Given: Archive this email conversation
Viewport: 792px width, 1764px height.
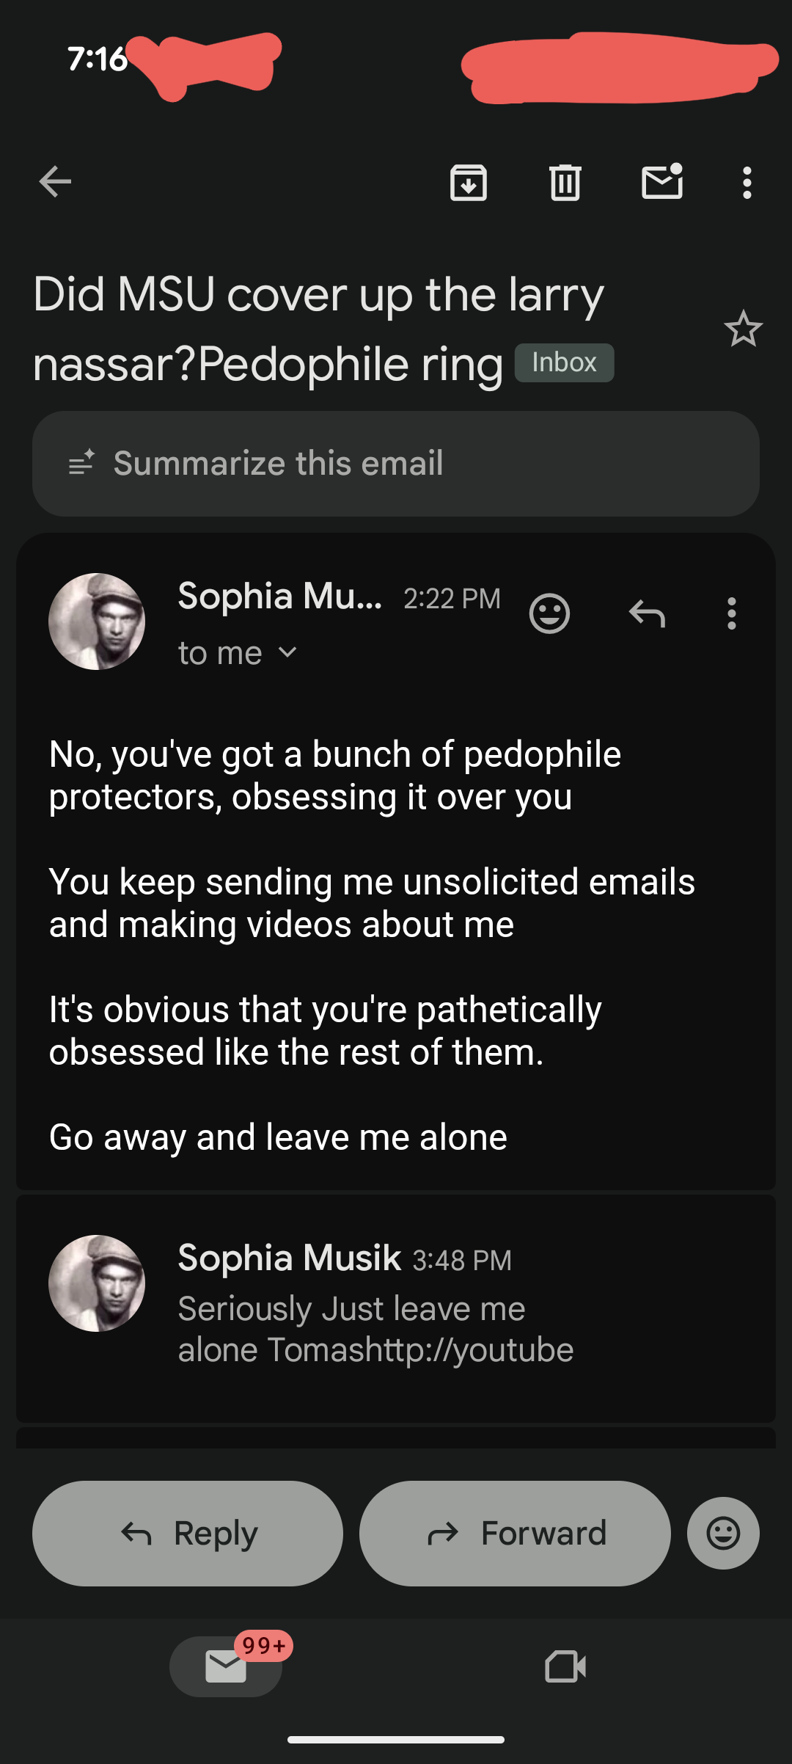Looking at the screenshot, I should point(469,182).
